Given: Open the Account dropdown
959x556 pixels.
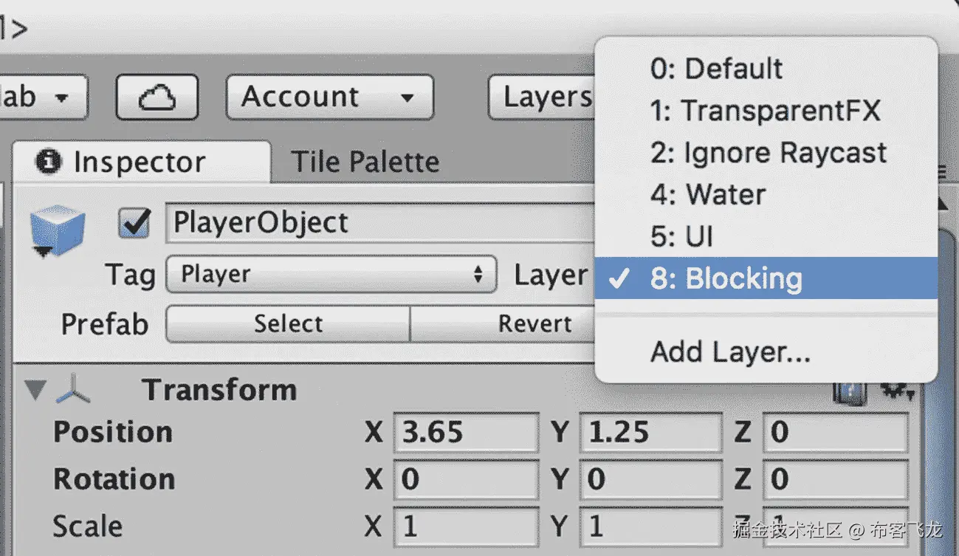Looking at the screenshot, I should point(329,97).
